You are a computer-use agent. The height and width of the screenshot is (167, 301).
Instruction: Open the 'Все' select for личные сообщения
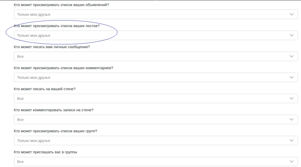pyautogui.click(x=150, y=56)
